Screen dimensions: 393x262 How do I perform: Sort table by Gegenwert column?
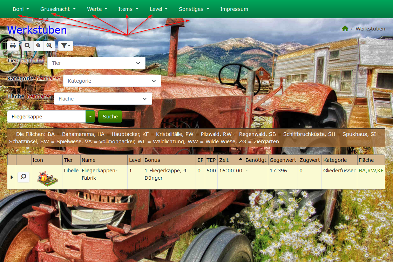click(x=283, y=160)
